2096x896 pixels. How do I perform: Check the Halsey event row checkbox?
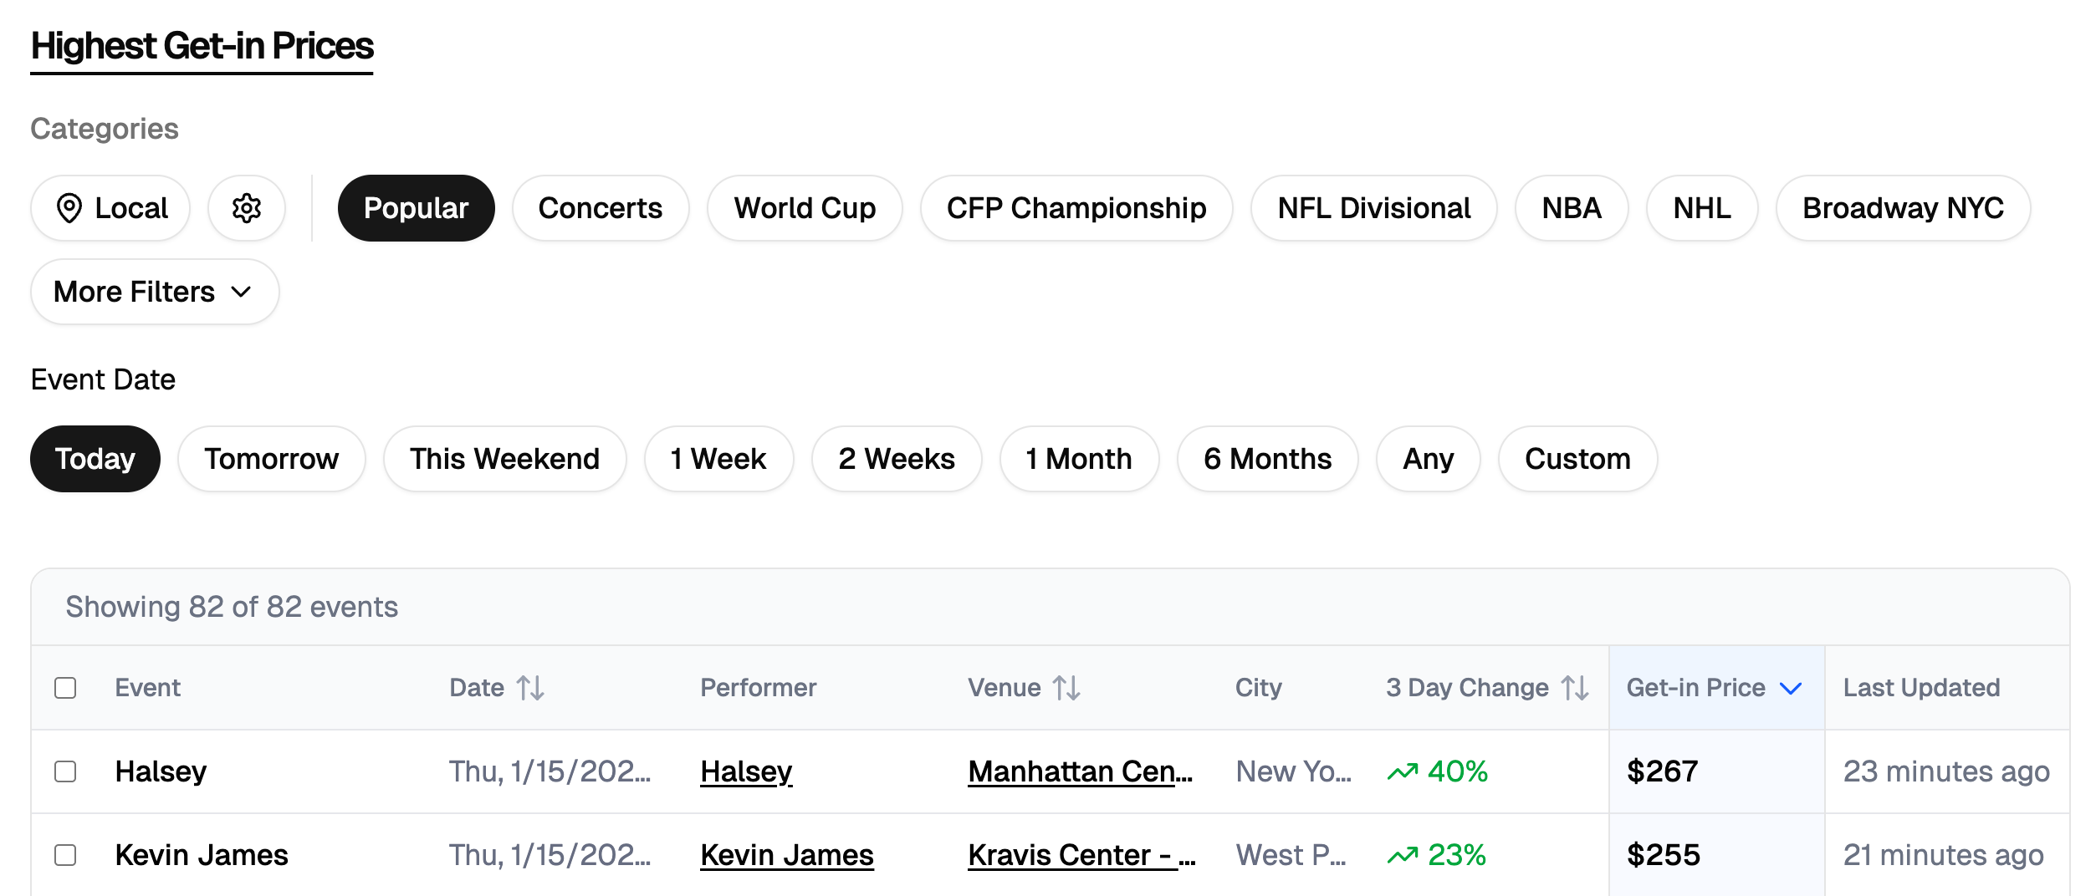65,771
